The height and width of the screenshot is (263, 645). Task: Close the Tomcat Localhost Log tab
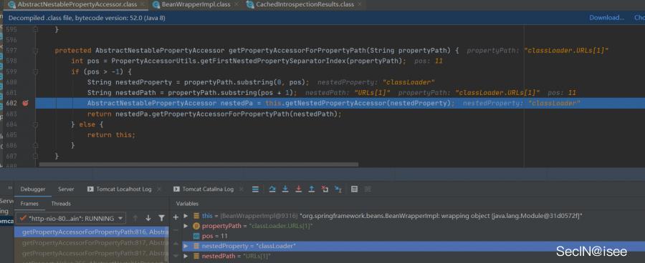159,189
